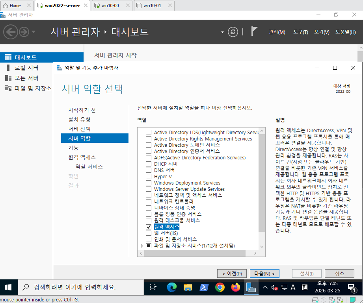Refresh the Server Manager dashboard
Viewport: 363px width, 303px height.
coord(233,32)
